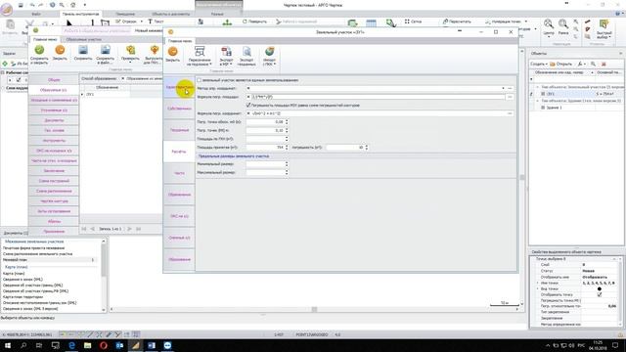Open Характеристики side tab
Viewport: 626px width, 352px height.
tap(179, 87)
